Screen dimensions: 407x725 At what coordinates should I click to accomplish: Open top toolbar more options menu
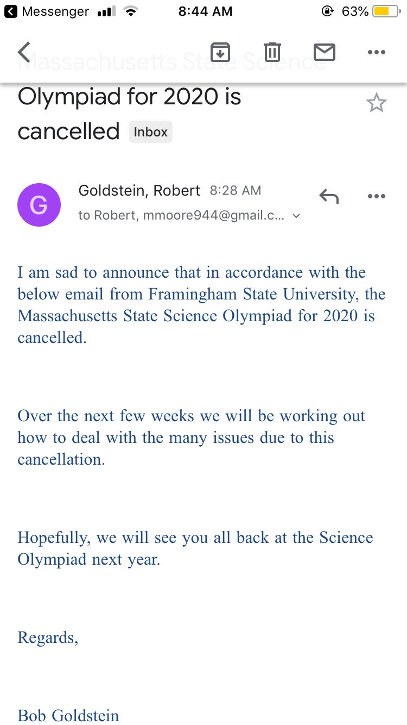(x=376, y=52)
